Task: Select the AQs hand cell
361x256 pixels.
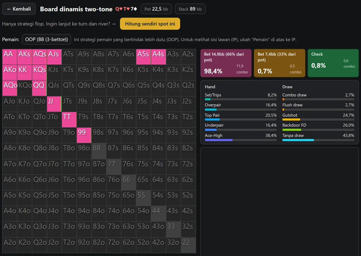Action: point(39,57)
